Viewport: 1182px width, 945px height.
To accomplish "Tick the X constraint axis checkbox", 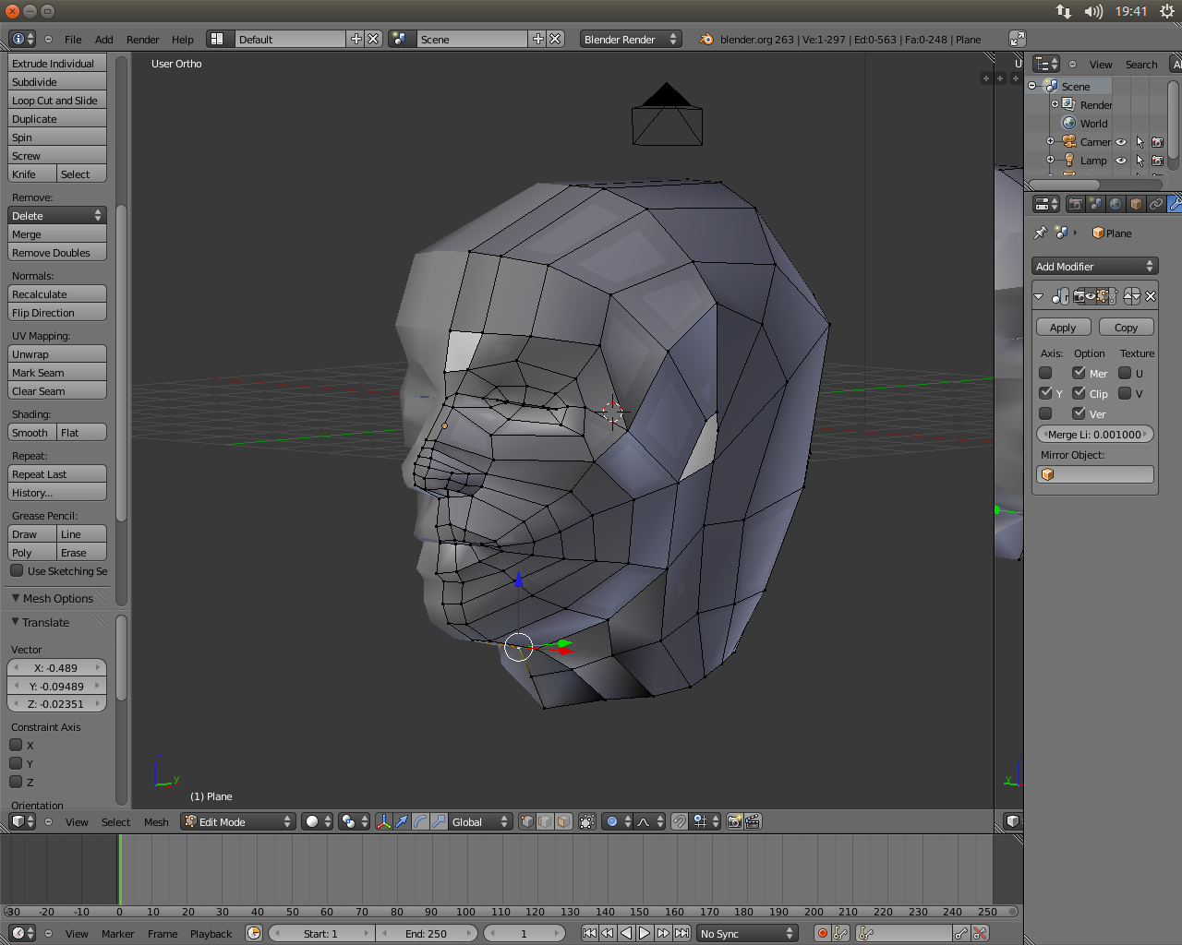I will tap(16, 745).
